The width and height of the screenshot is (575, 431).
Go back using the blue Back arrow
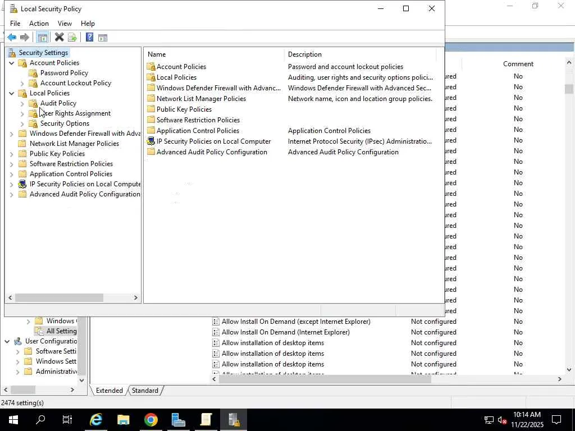(x=12, y=38)
